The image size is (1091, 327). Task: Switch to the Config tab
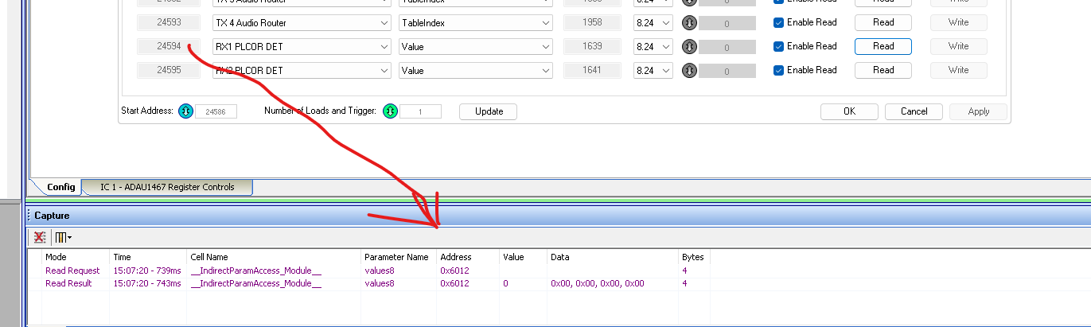coord(60,187)
